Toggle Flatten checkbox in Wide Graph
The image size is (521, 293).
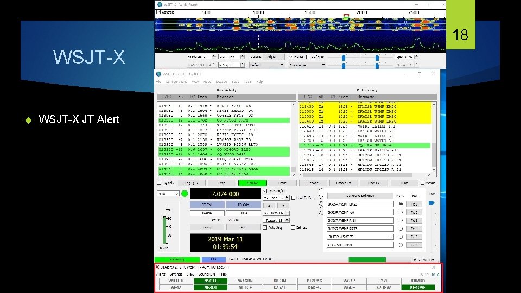[x=291, y=57]
